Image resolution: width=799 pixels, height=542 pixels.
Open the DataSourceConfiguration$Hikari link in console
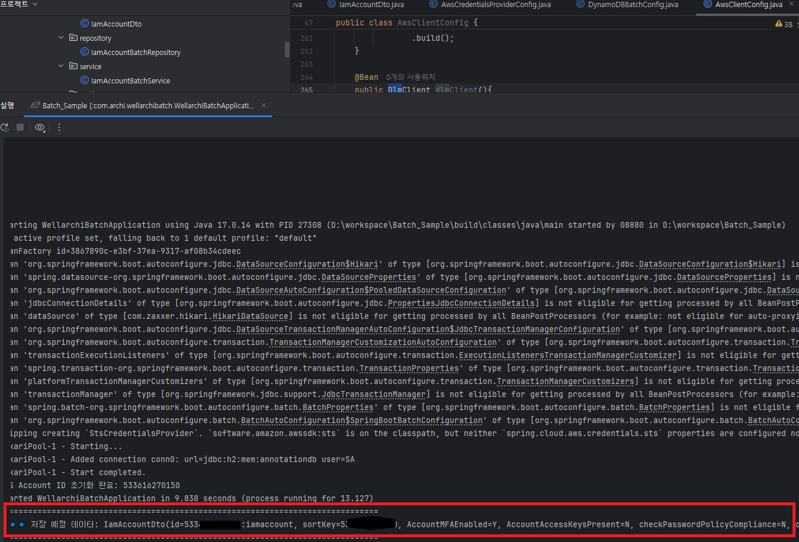[x=307, y=264]
